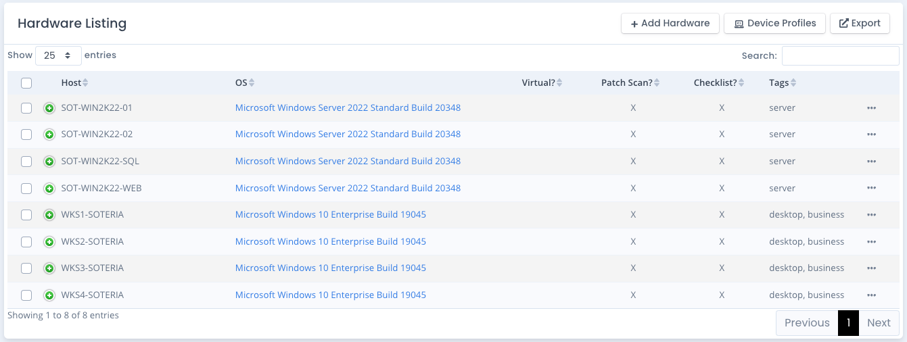Sort by the Checklist? column sort arrows
This screenshot has width=907, height=342.
[x=741, y=83]
